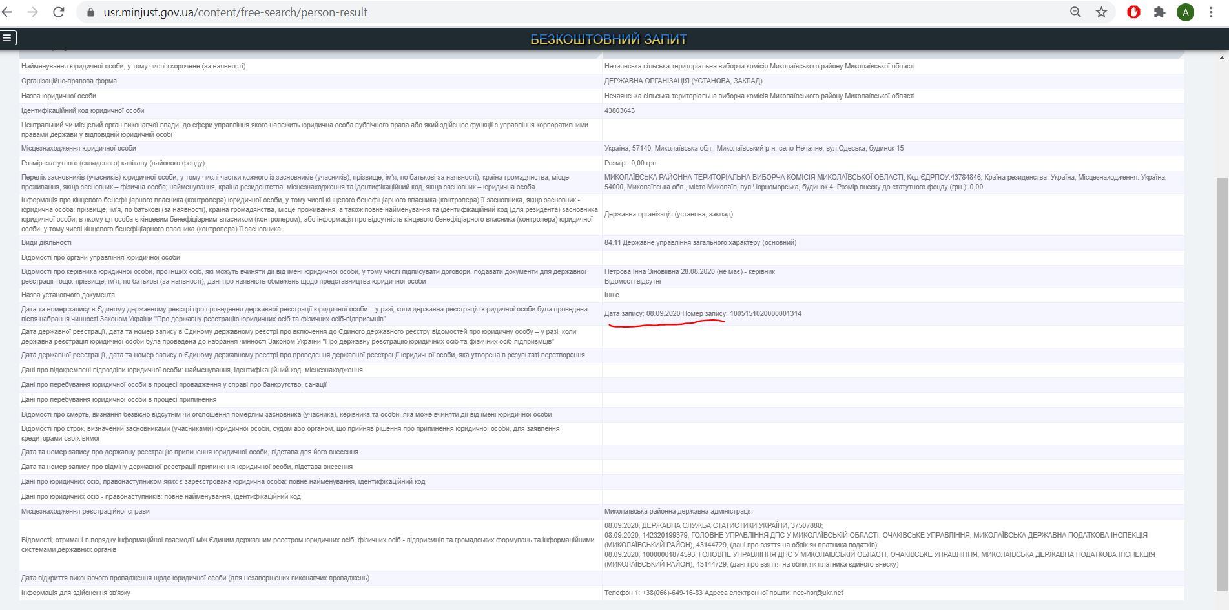Select Миколаївська районна державна адміністрація value

678,511
